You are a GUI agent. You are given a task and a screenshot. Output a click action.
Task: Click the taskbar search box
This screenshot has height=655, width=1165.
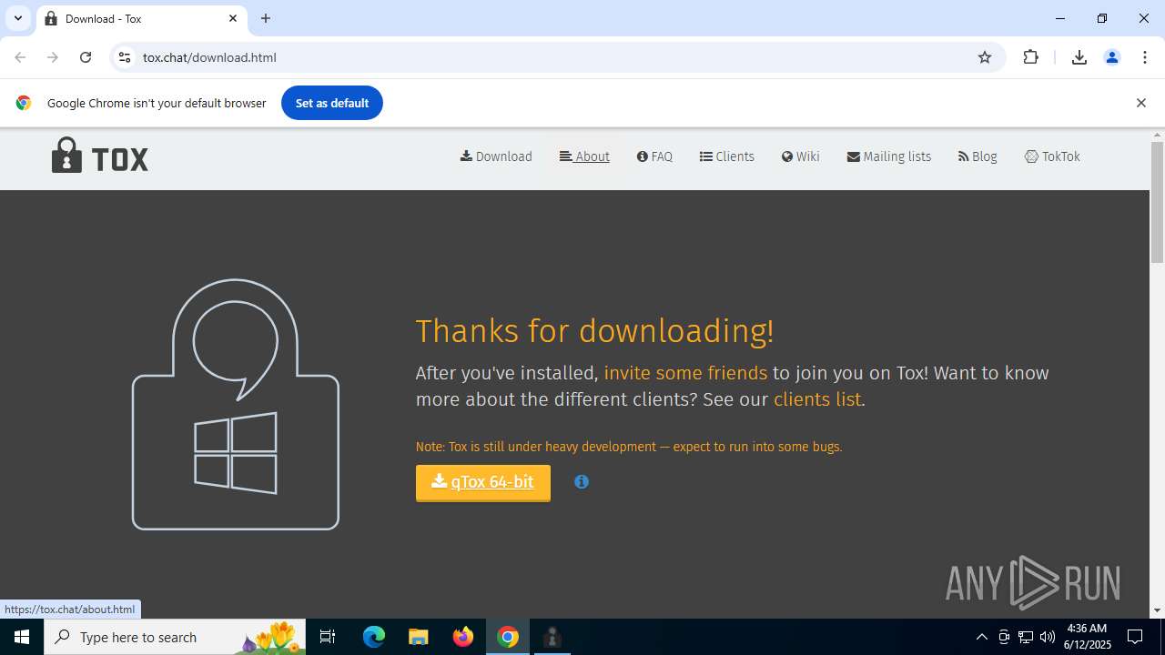click(x=175, y=637)
